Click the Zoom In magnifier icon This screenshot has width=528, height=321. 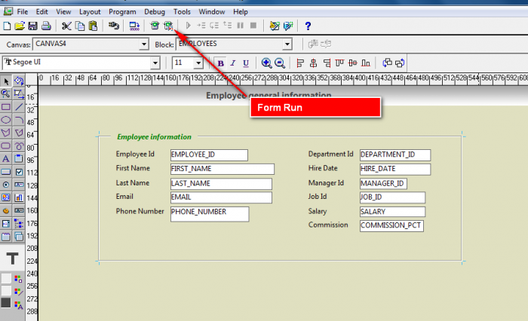(266, 63)
